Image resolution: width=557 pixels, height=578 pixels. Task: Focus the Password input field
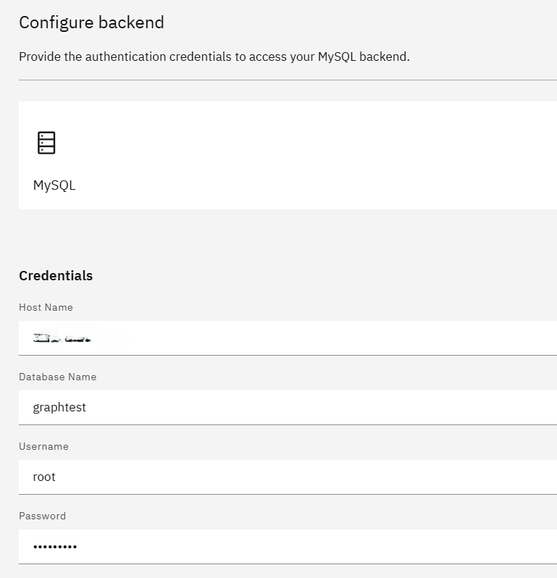[x=326, y=546]
